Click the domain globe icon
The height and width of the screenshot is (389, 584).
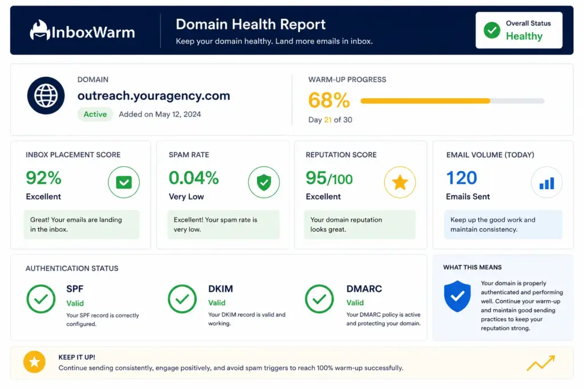(46, 96)
